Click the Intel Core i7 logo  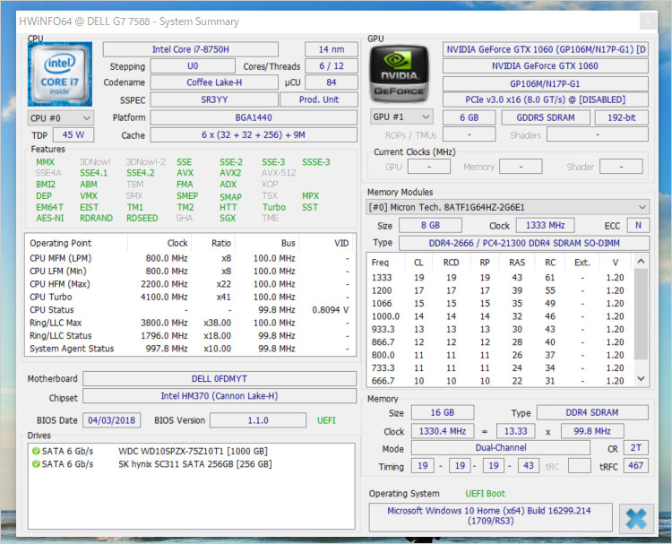[x=60, y=74]
